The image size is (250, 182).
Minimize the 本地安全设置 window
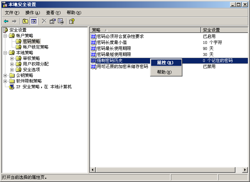tap(233, 5)
